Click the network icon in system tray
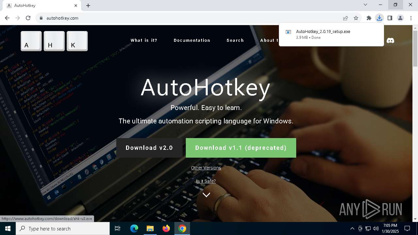Viewport: 418px width, 235px height. click(368, 228)
